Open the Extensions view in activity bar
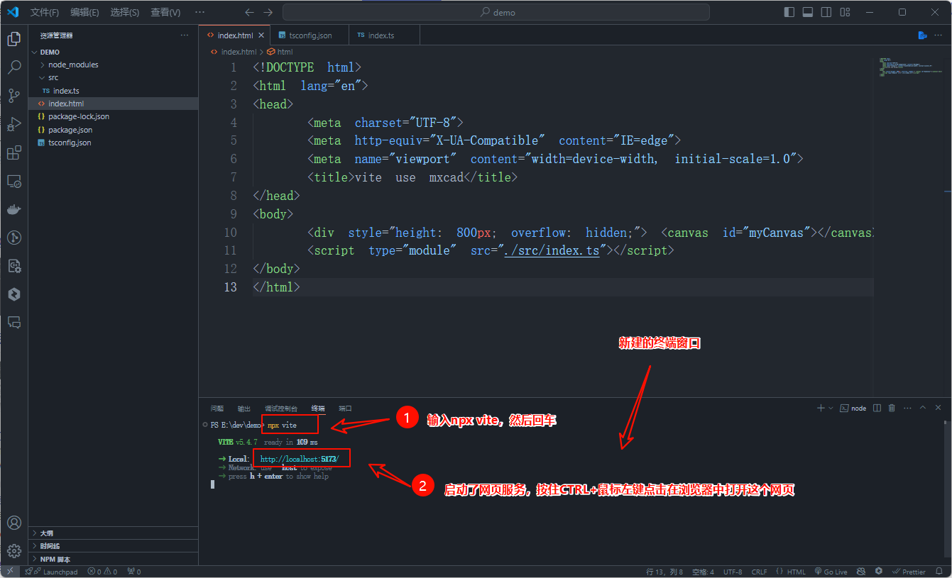The width and height of the screenshot is (952, 578). tap(13, 153)
